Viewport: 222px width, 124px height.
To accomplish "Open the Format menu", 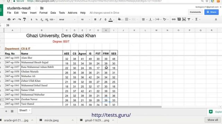I will pos(43,13).
